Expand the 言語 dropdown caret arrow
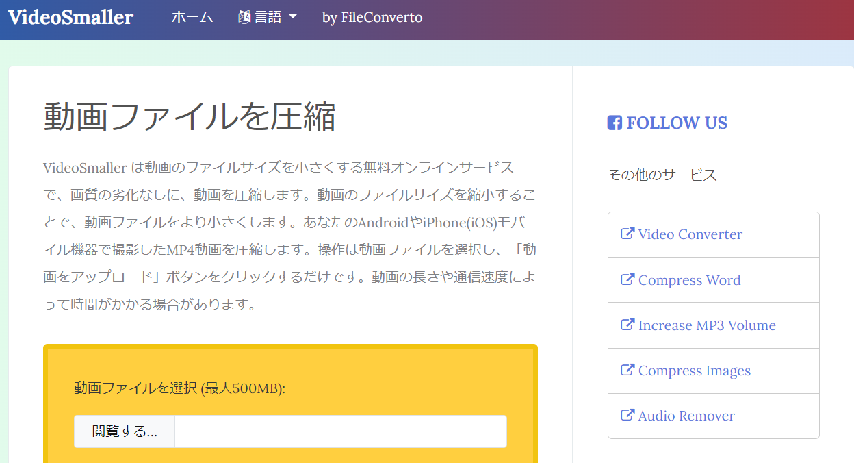The width and height of the screenshot is (854, 463). tap(293, 18)
